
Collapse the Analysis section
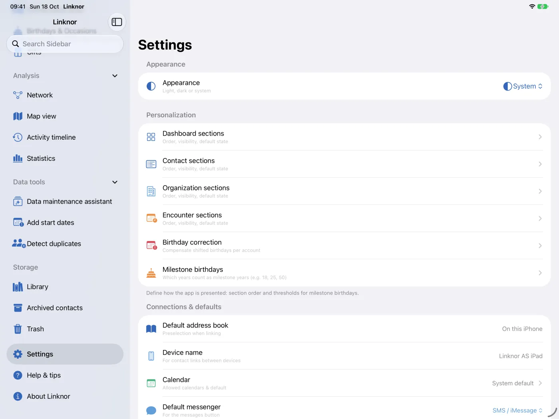click(x=115, y=76)
